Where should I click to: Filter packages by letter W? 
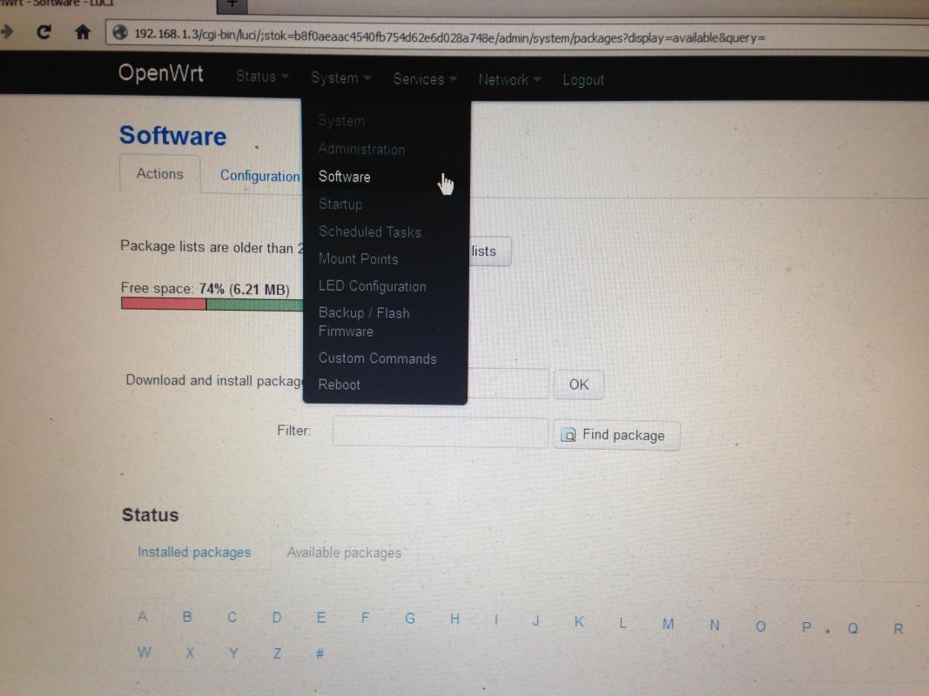click(144, 652)
